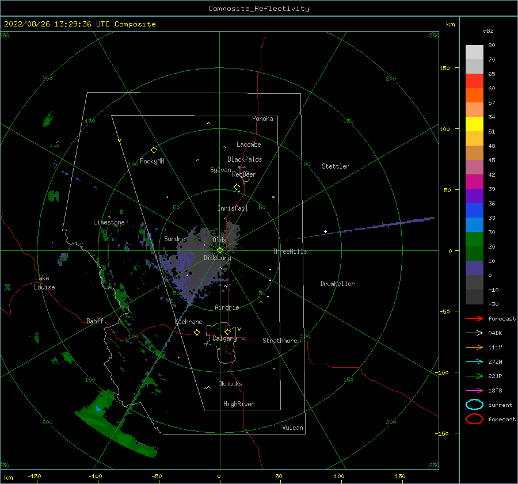Pick the violet 39 dBZ color swatch
This screenshot has width=518, height=484.
474,196
